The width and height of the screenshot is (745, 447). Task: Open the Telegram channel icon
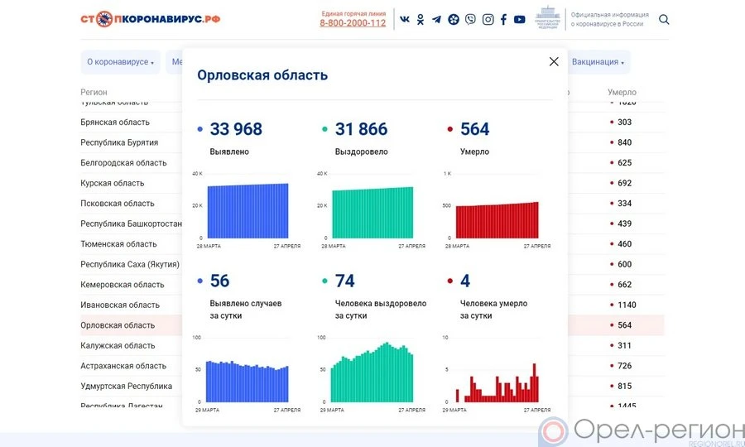(436, 19)
